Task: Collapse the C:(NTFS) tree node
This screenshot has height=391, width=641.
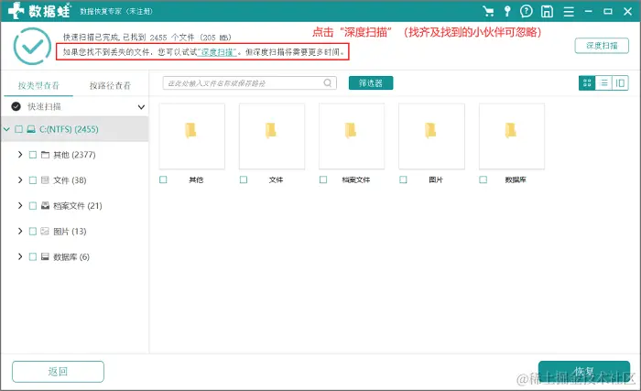Action: point(6,129)
